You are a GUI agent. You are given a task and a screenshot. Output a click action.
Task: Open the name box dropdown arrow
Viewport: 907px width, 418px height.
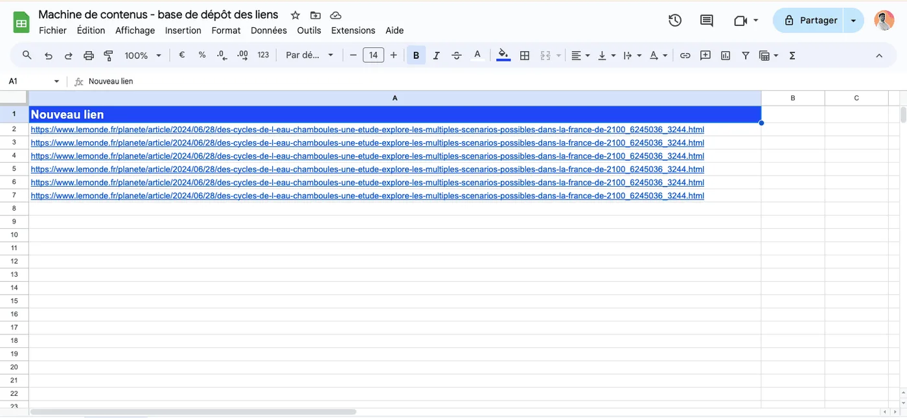pos(56,82)
